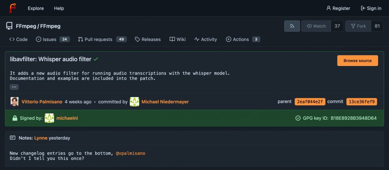
Task: Click the green commit status checkmark
Action: (96, 59)
